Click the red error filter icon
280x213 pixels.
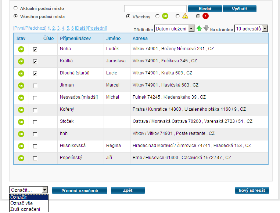pyautogui.click(x=205, y=16)
